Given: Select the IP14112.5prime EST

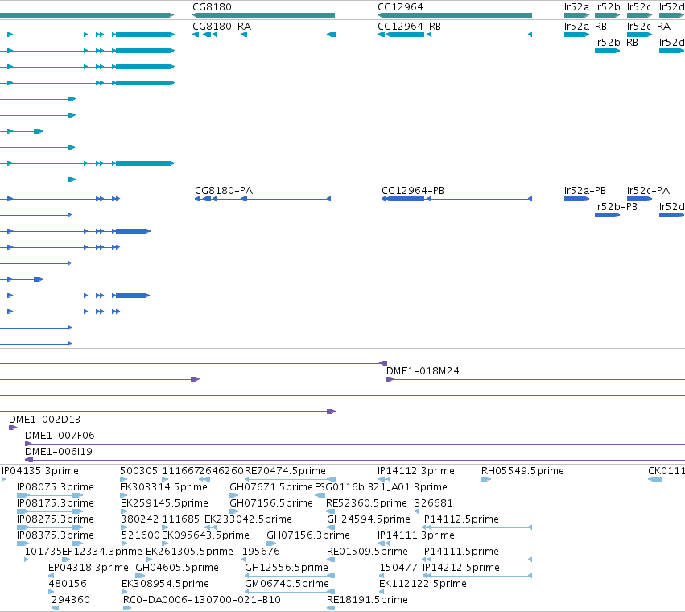Looking at the screenshot, I should pos(460,519).
